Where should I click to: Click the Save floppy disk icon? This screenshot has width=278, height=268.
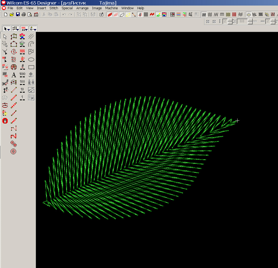point(18,15)
